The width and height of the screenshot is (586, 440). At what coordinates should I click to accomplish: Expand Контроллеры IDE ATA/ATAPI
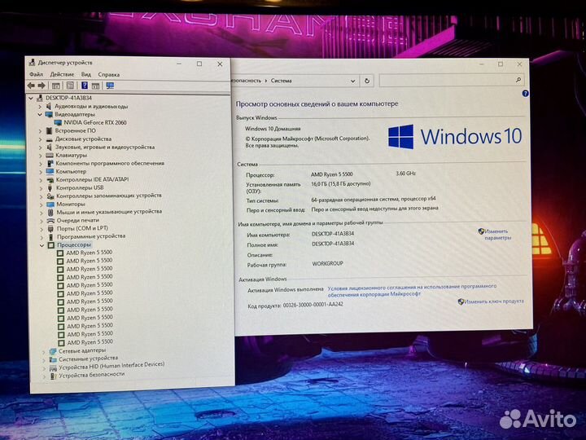point(42,180)
